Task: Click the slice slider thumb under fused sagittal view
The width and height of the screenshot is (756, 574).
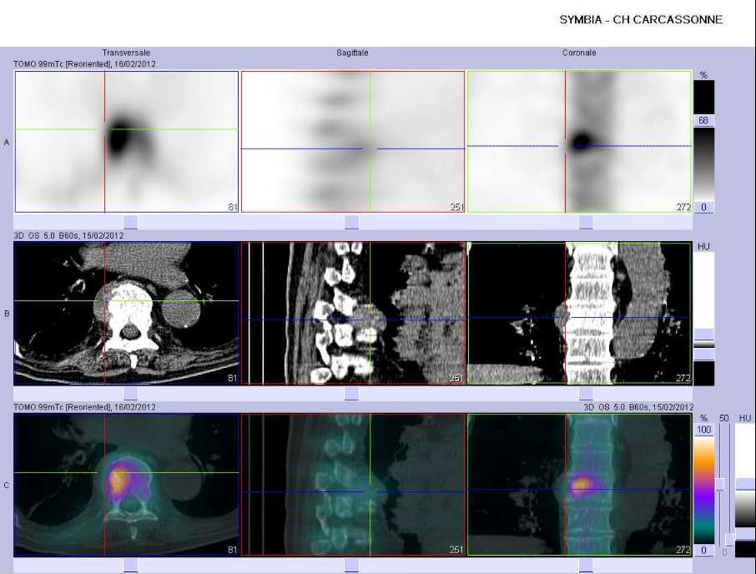Action: click(351, 566)
